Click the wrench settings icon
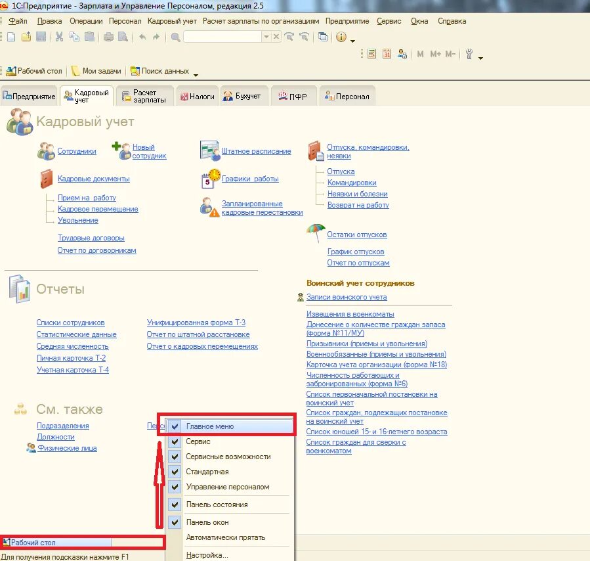This screenshot has height=561, width=590. pyautogui.click(x=469, y=54)
